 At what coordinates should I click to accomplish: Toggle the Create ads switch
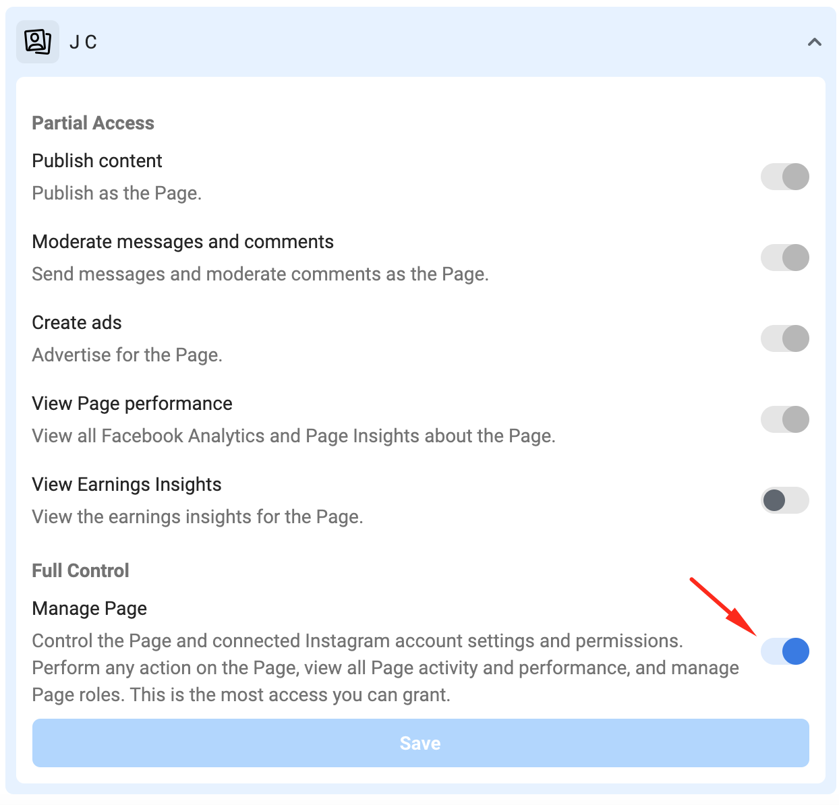[784, 338]
